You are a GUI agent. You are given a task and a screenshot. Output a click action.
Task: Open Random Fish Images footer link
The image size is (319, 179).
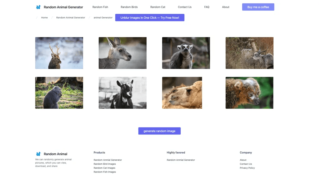click(105, 172)
